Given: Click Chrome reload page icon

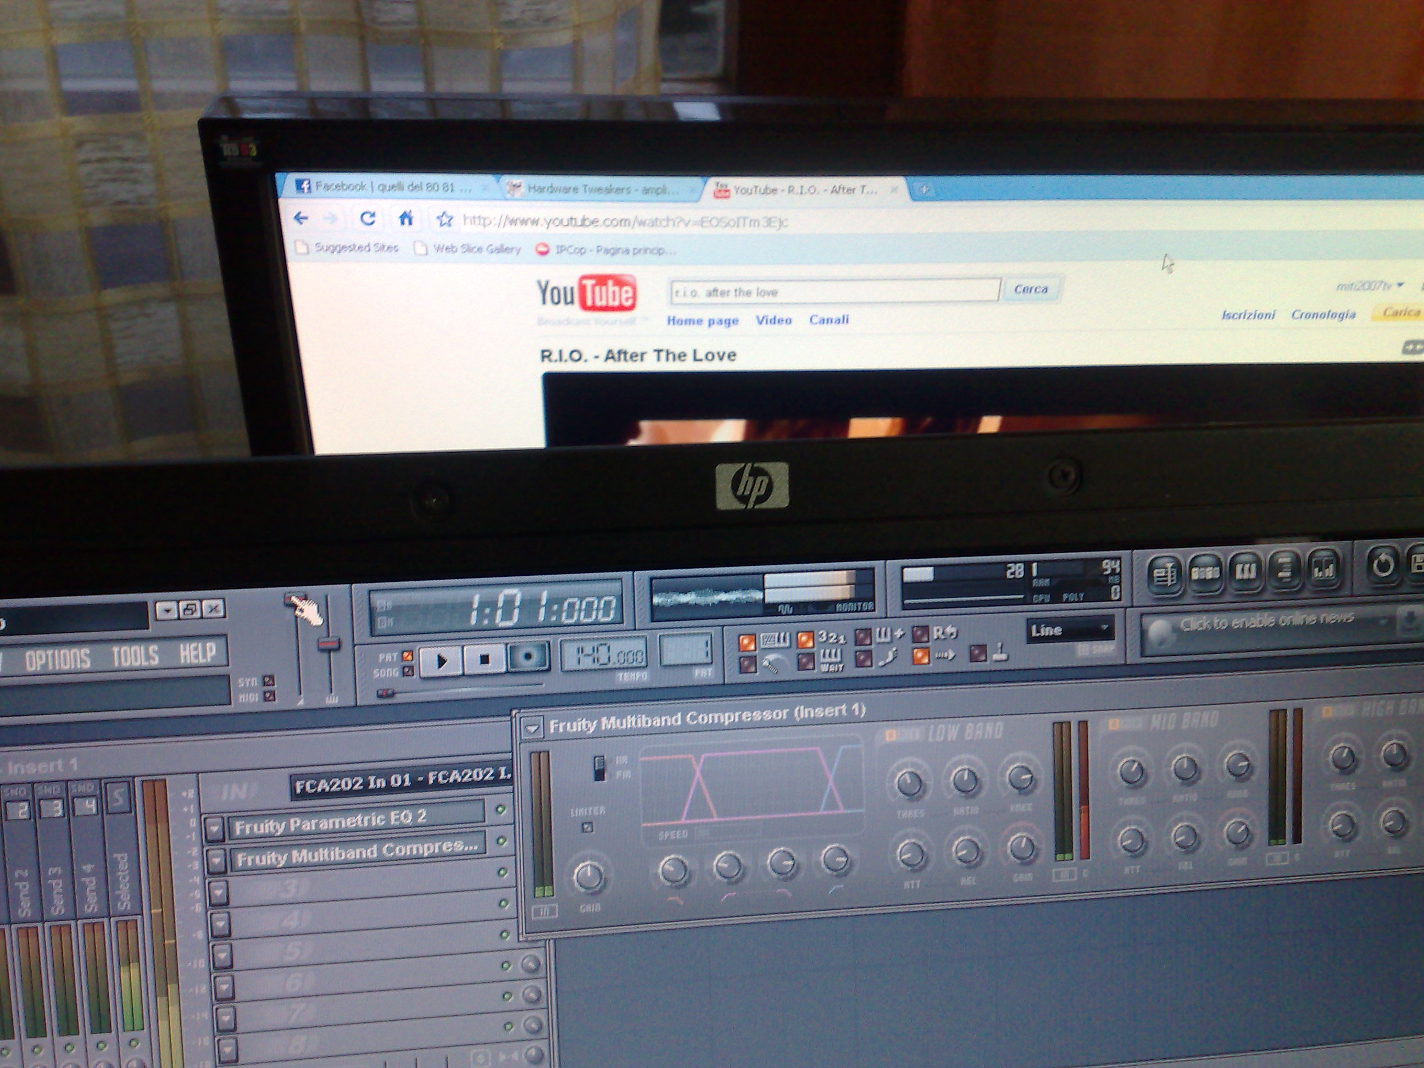Looking at the screenshot, I should pos(368,218).
